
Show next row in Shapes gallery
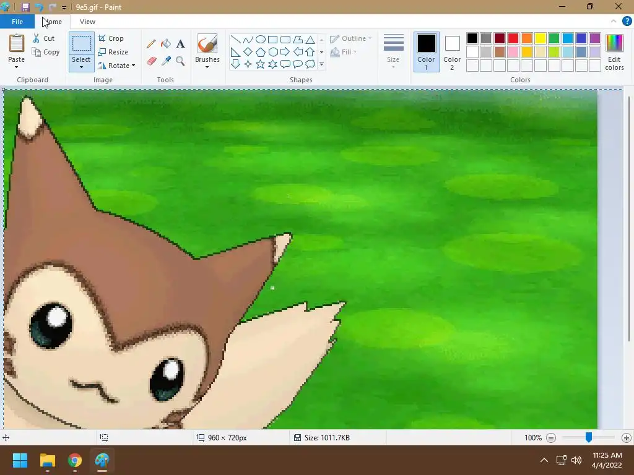[321, 52]
